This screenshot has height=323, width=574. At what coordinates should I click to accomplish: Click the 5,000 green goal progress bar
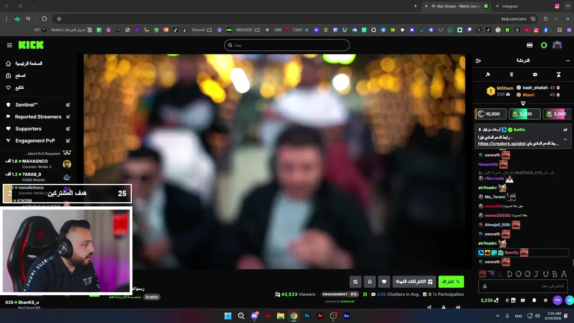(525, 114)
